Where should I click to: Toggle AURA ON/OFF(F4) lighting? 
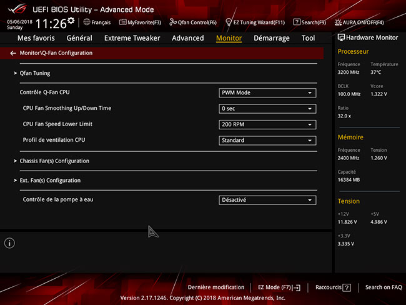click(339, 22)
